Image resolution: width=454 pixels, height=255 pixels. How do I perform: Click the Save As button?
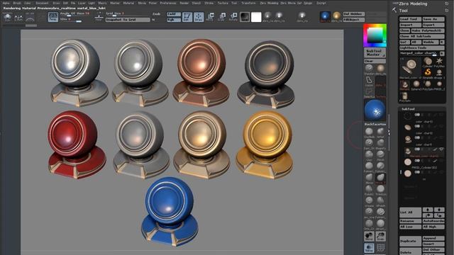coord(433,19)
